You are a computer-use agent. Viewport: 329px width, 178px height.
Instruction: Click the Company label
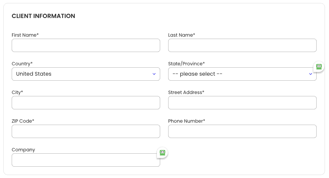(x=23, y=150)
